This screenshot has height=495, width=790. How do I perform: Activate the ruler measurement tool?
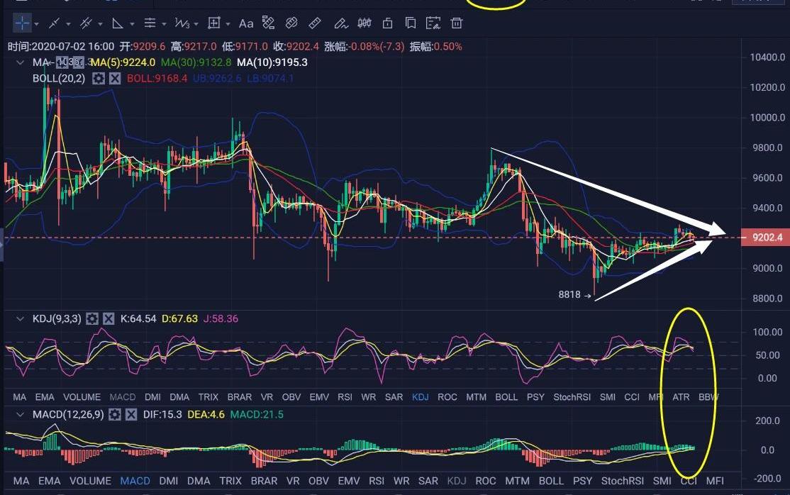(x=316, y=23)
